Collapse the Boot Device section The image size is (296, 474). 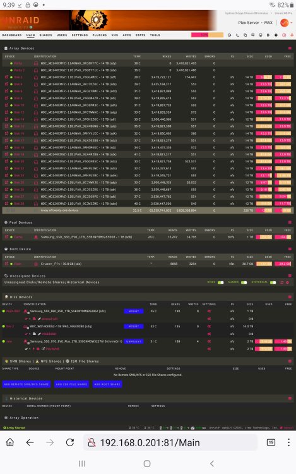[290, 249]
